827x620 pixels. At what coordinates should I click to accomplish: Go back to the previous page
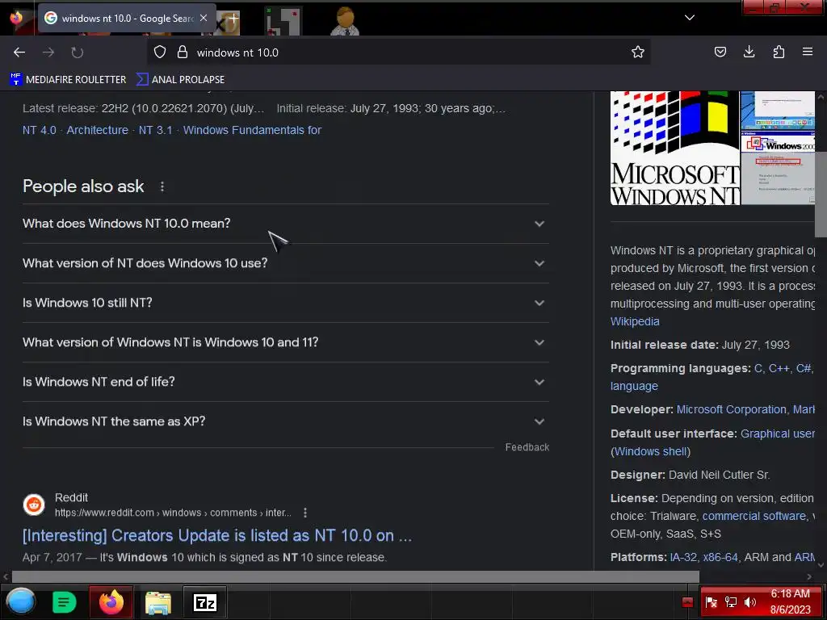tap(19, 52)
